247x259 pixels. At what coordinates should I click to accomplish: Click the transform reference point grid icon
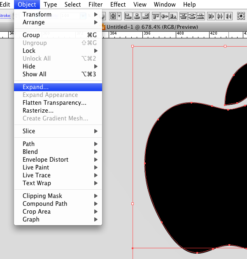coord(241,16)
